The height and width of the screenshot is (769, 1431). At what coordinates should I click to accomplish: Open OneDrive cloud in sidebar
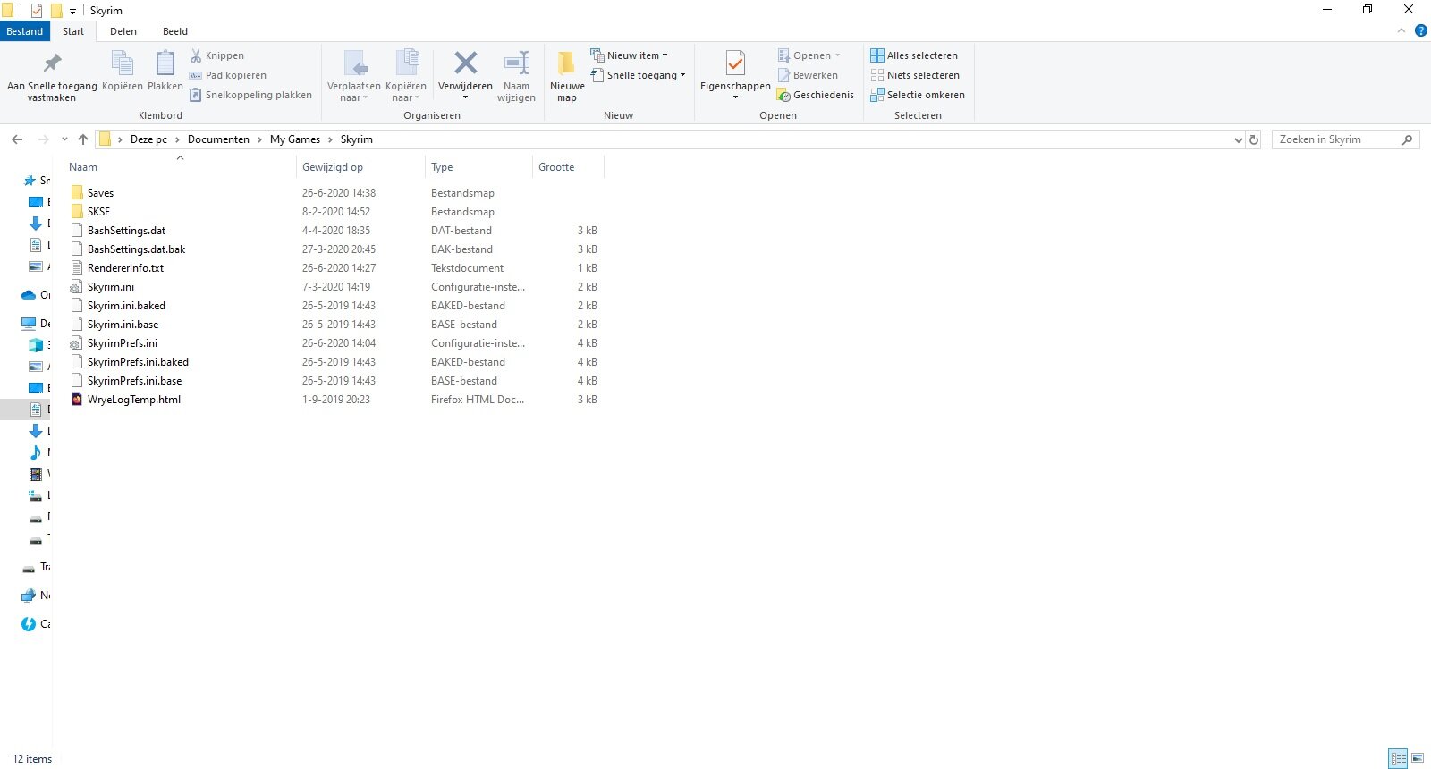click(29, 295)
